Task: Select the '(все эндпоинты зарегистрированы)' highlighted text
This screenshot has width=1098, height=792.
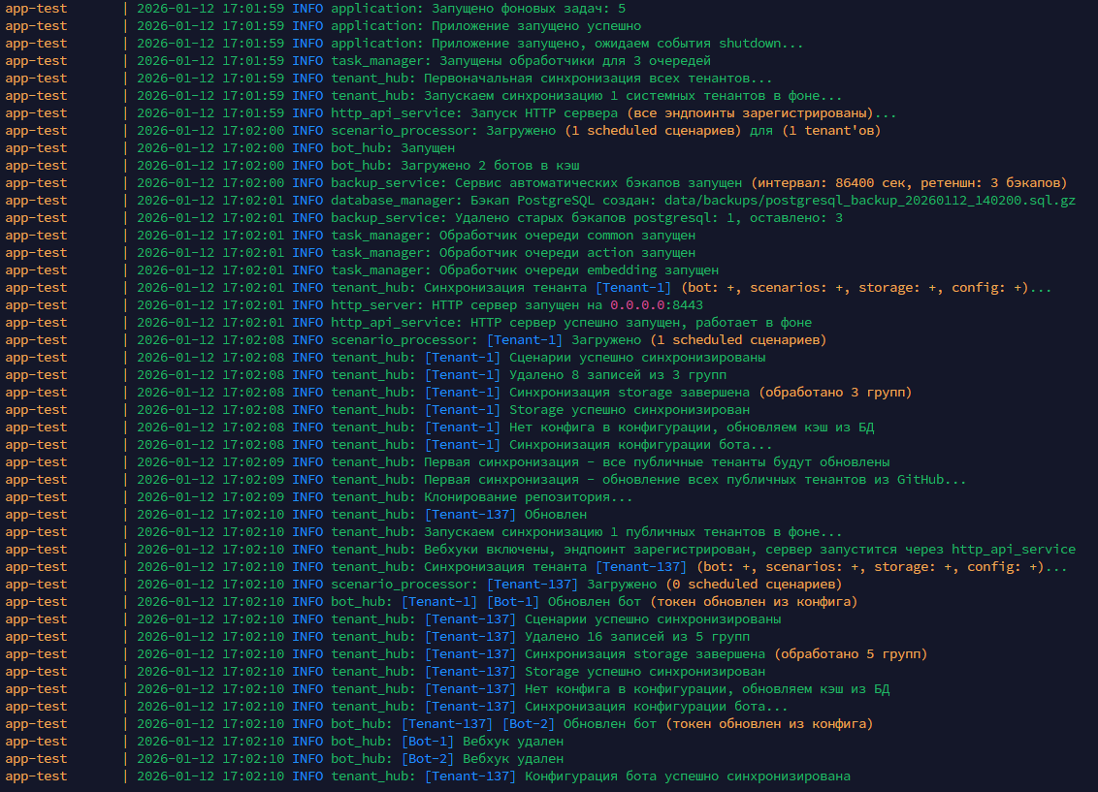Action: click(749, 113)
